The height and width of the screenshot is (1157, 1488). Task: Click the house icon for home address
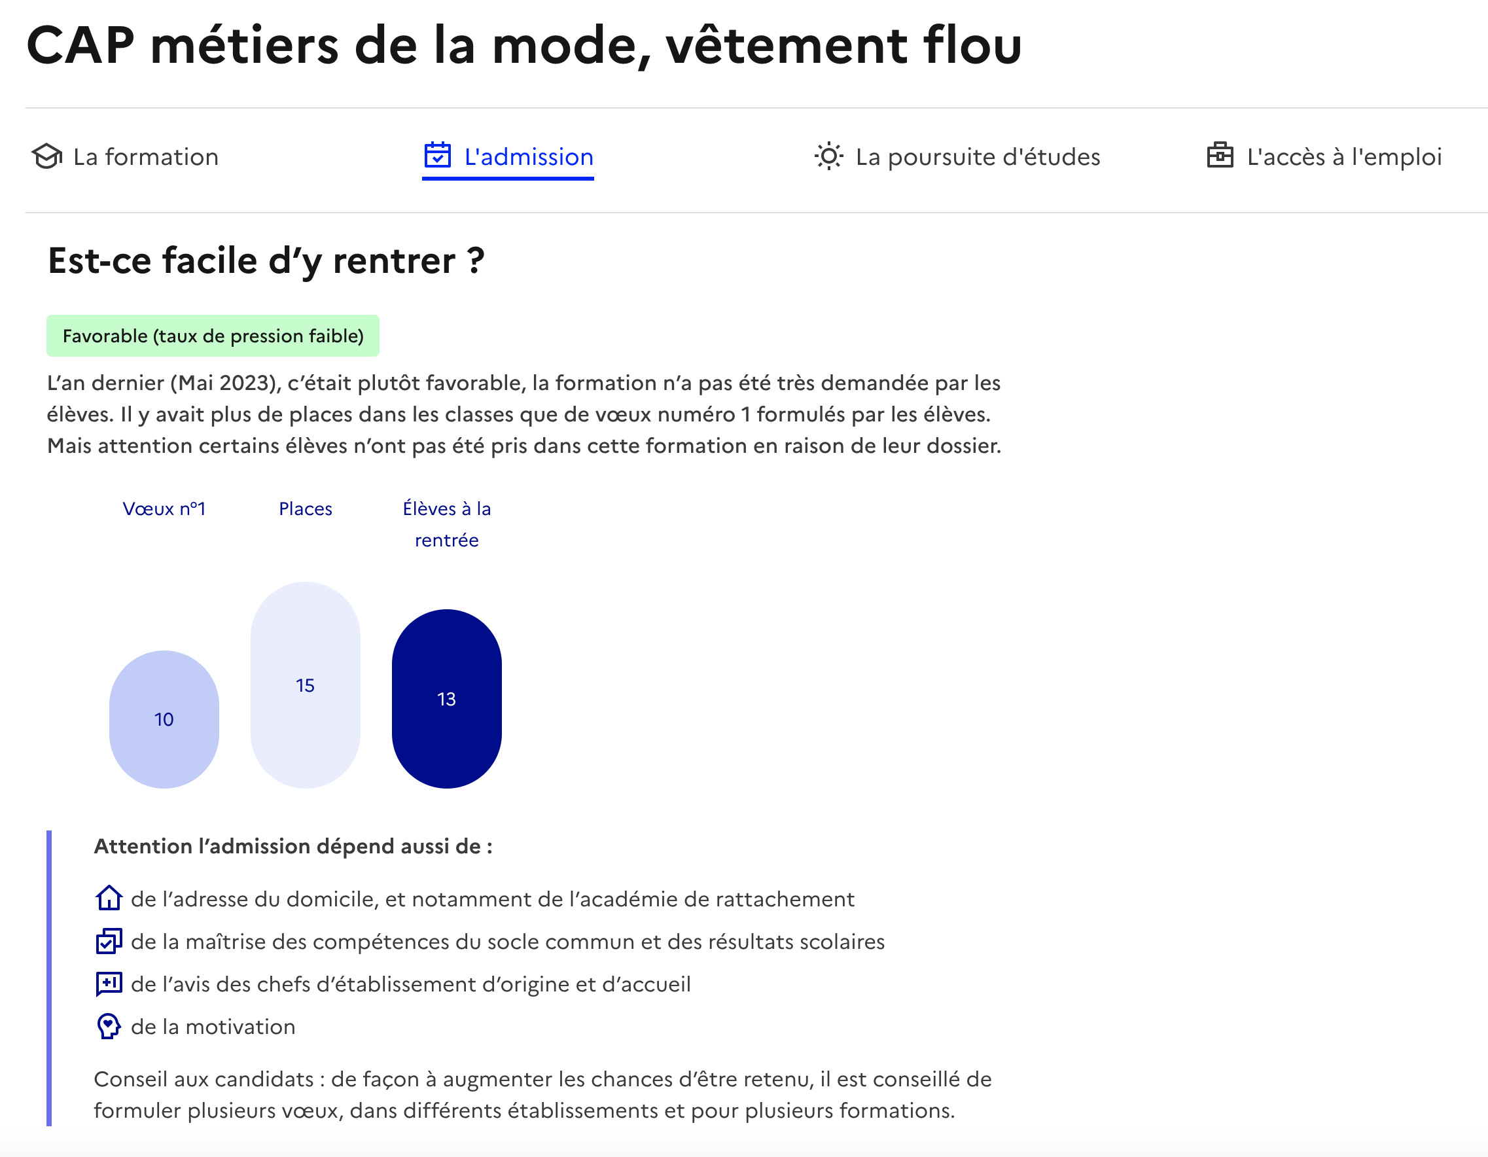(109, 899)
